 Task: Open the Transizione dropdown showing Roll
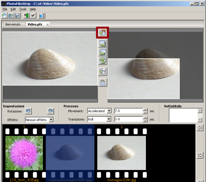pos(109,119)
